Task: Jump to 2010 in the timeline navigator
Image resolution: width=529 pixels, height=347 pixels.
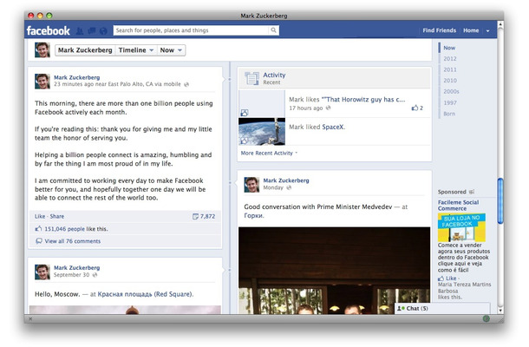Action: (450, 81)
